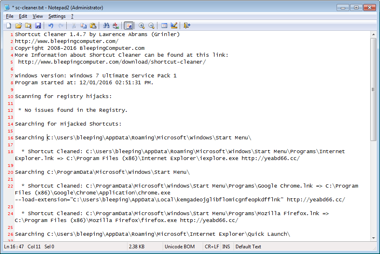This screenshot has width=380, height=254.
Task: Close the Notepad2 window
Action: tap(369, 8)
